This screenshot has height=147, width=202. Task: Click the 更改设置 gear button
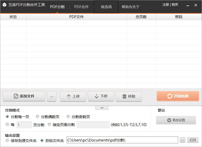(176, 120)
